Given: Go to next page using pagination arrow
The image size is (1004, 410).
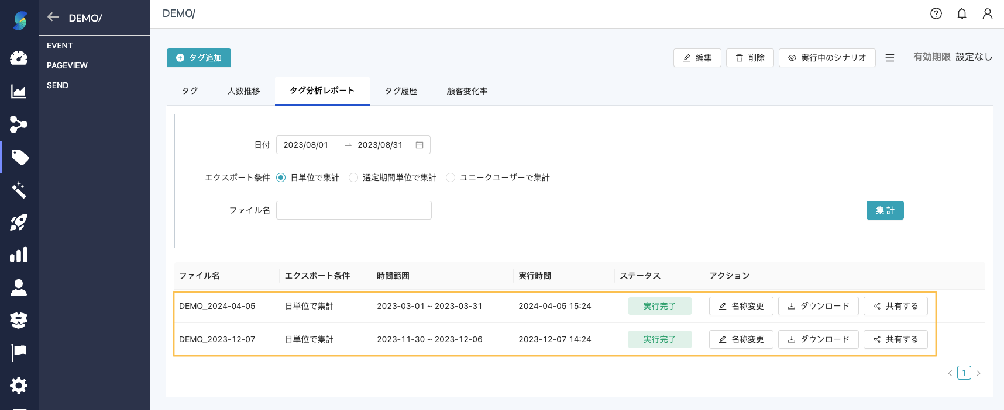Looking at the screenshot, I should point(978,373).
